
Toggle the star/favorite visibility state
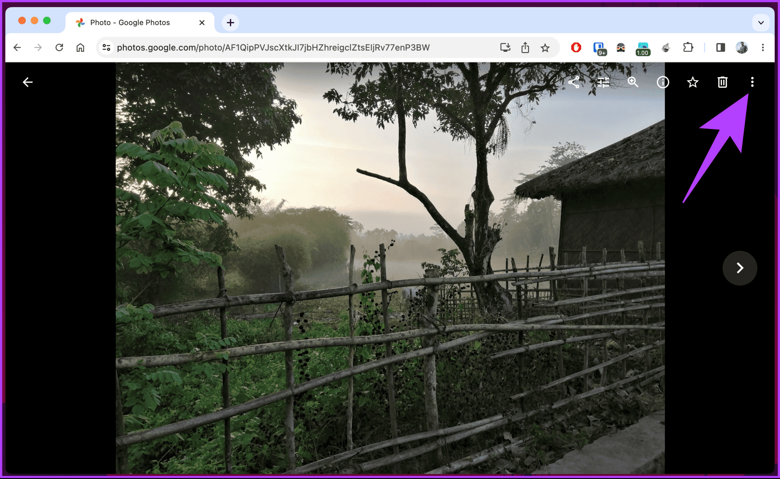(x=692, y=82)
